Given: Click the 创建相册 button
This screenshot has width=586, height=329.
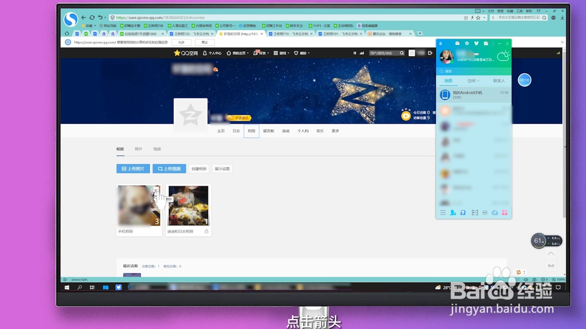Looking at the screenshot, I should tap(199, 169).
